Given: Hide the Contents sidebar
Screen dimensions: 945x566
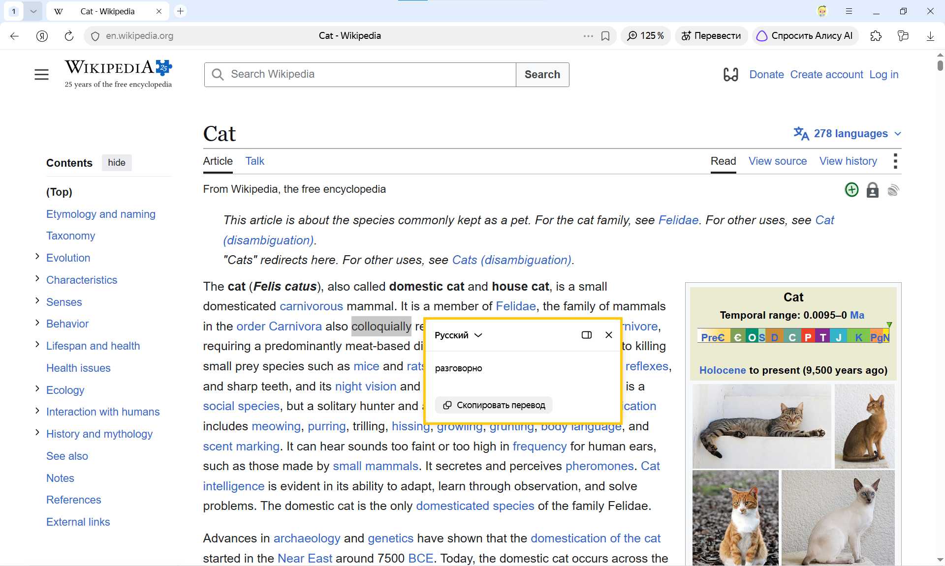Looking at the screenshot, I should [117, 163].
